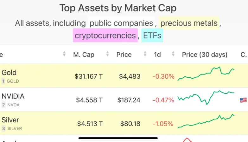
Task: Click the M. Cap column header
Action: [x=84, y=55]
